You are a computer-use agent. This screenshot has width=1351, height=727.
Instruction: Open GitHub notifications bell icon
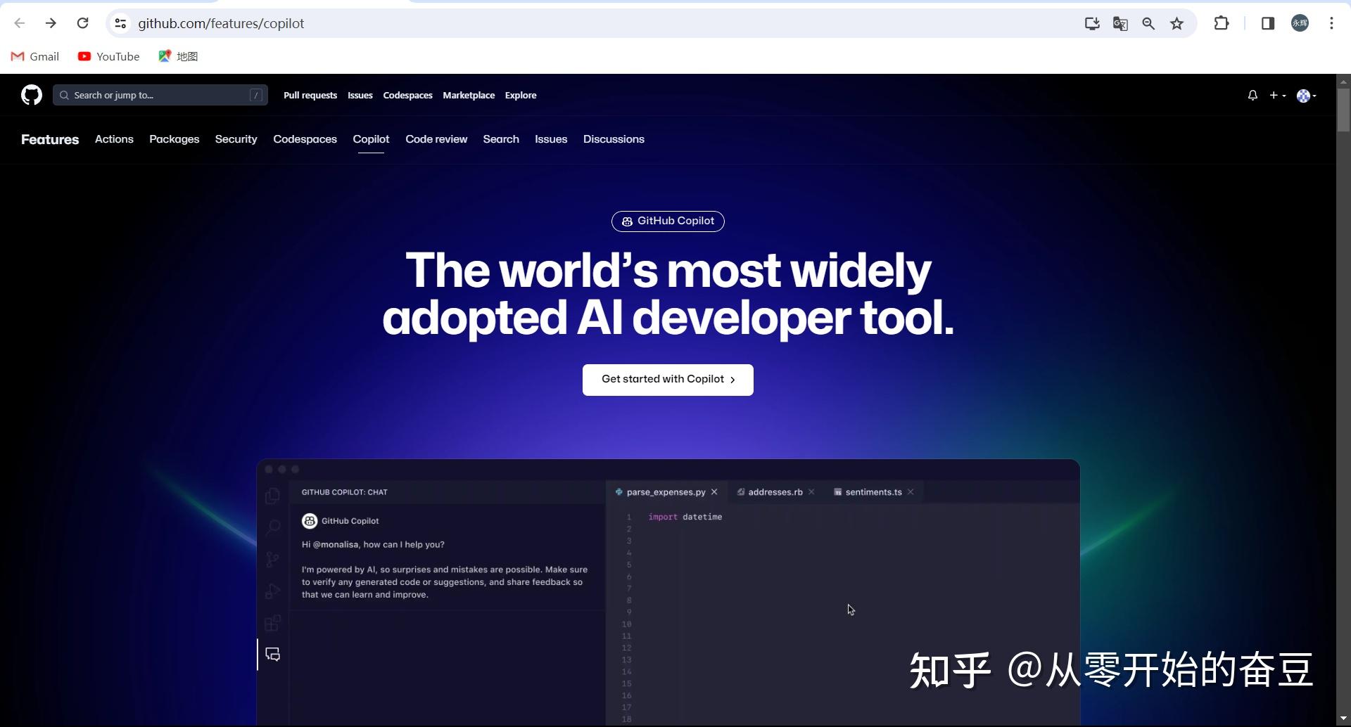(1252, 95)
